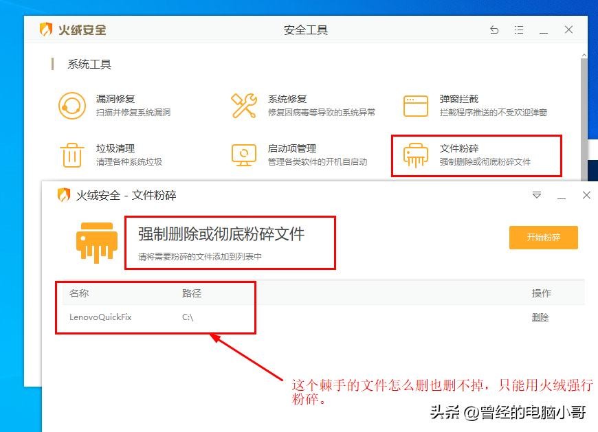Viewport: 598px width, 432px height.
Task: Open the 启动项管理 startup manager icon
Action: [x=243, y=155]
